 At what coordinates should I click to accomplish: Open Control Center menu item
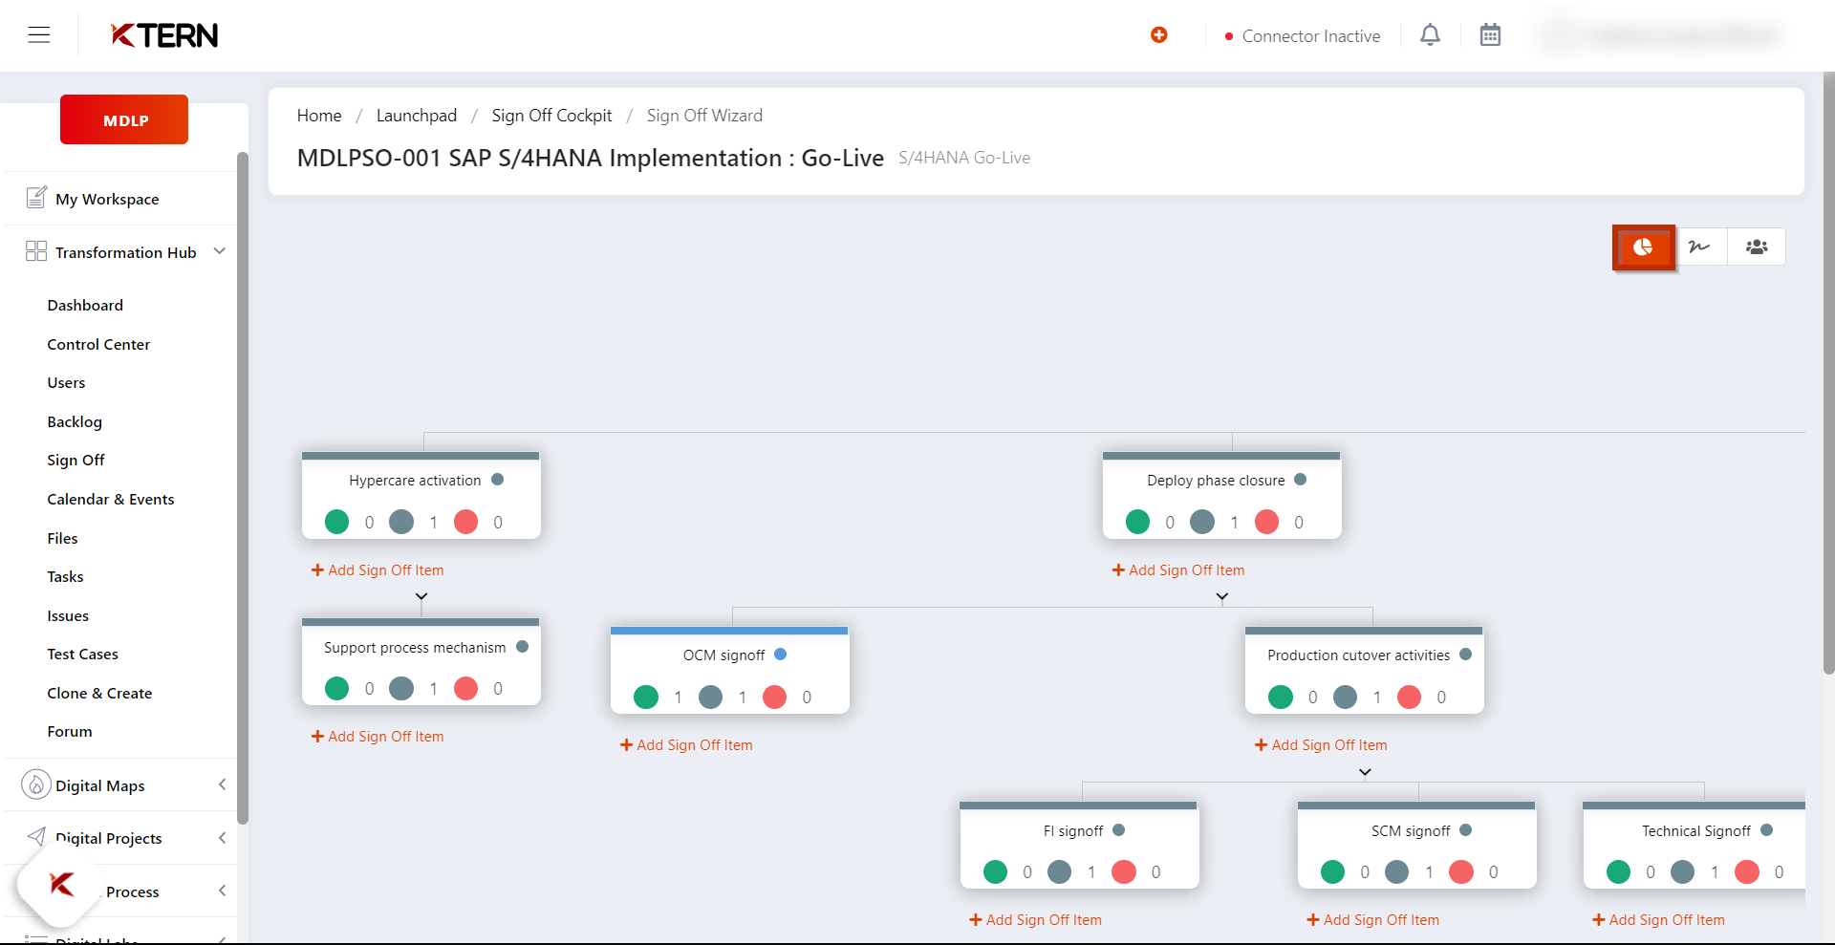pos(98,344)
